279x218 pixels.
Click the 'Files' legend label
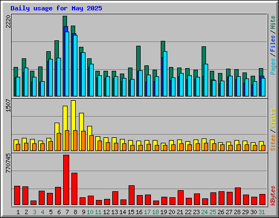pos(273,44)
